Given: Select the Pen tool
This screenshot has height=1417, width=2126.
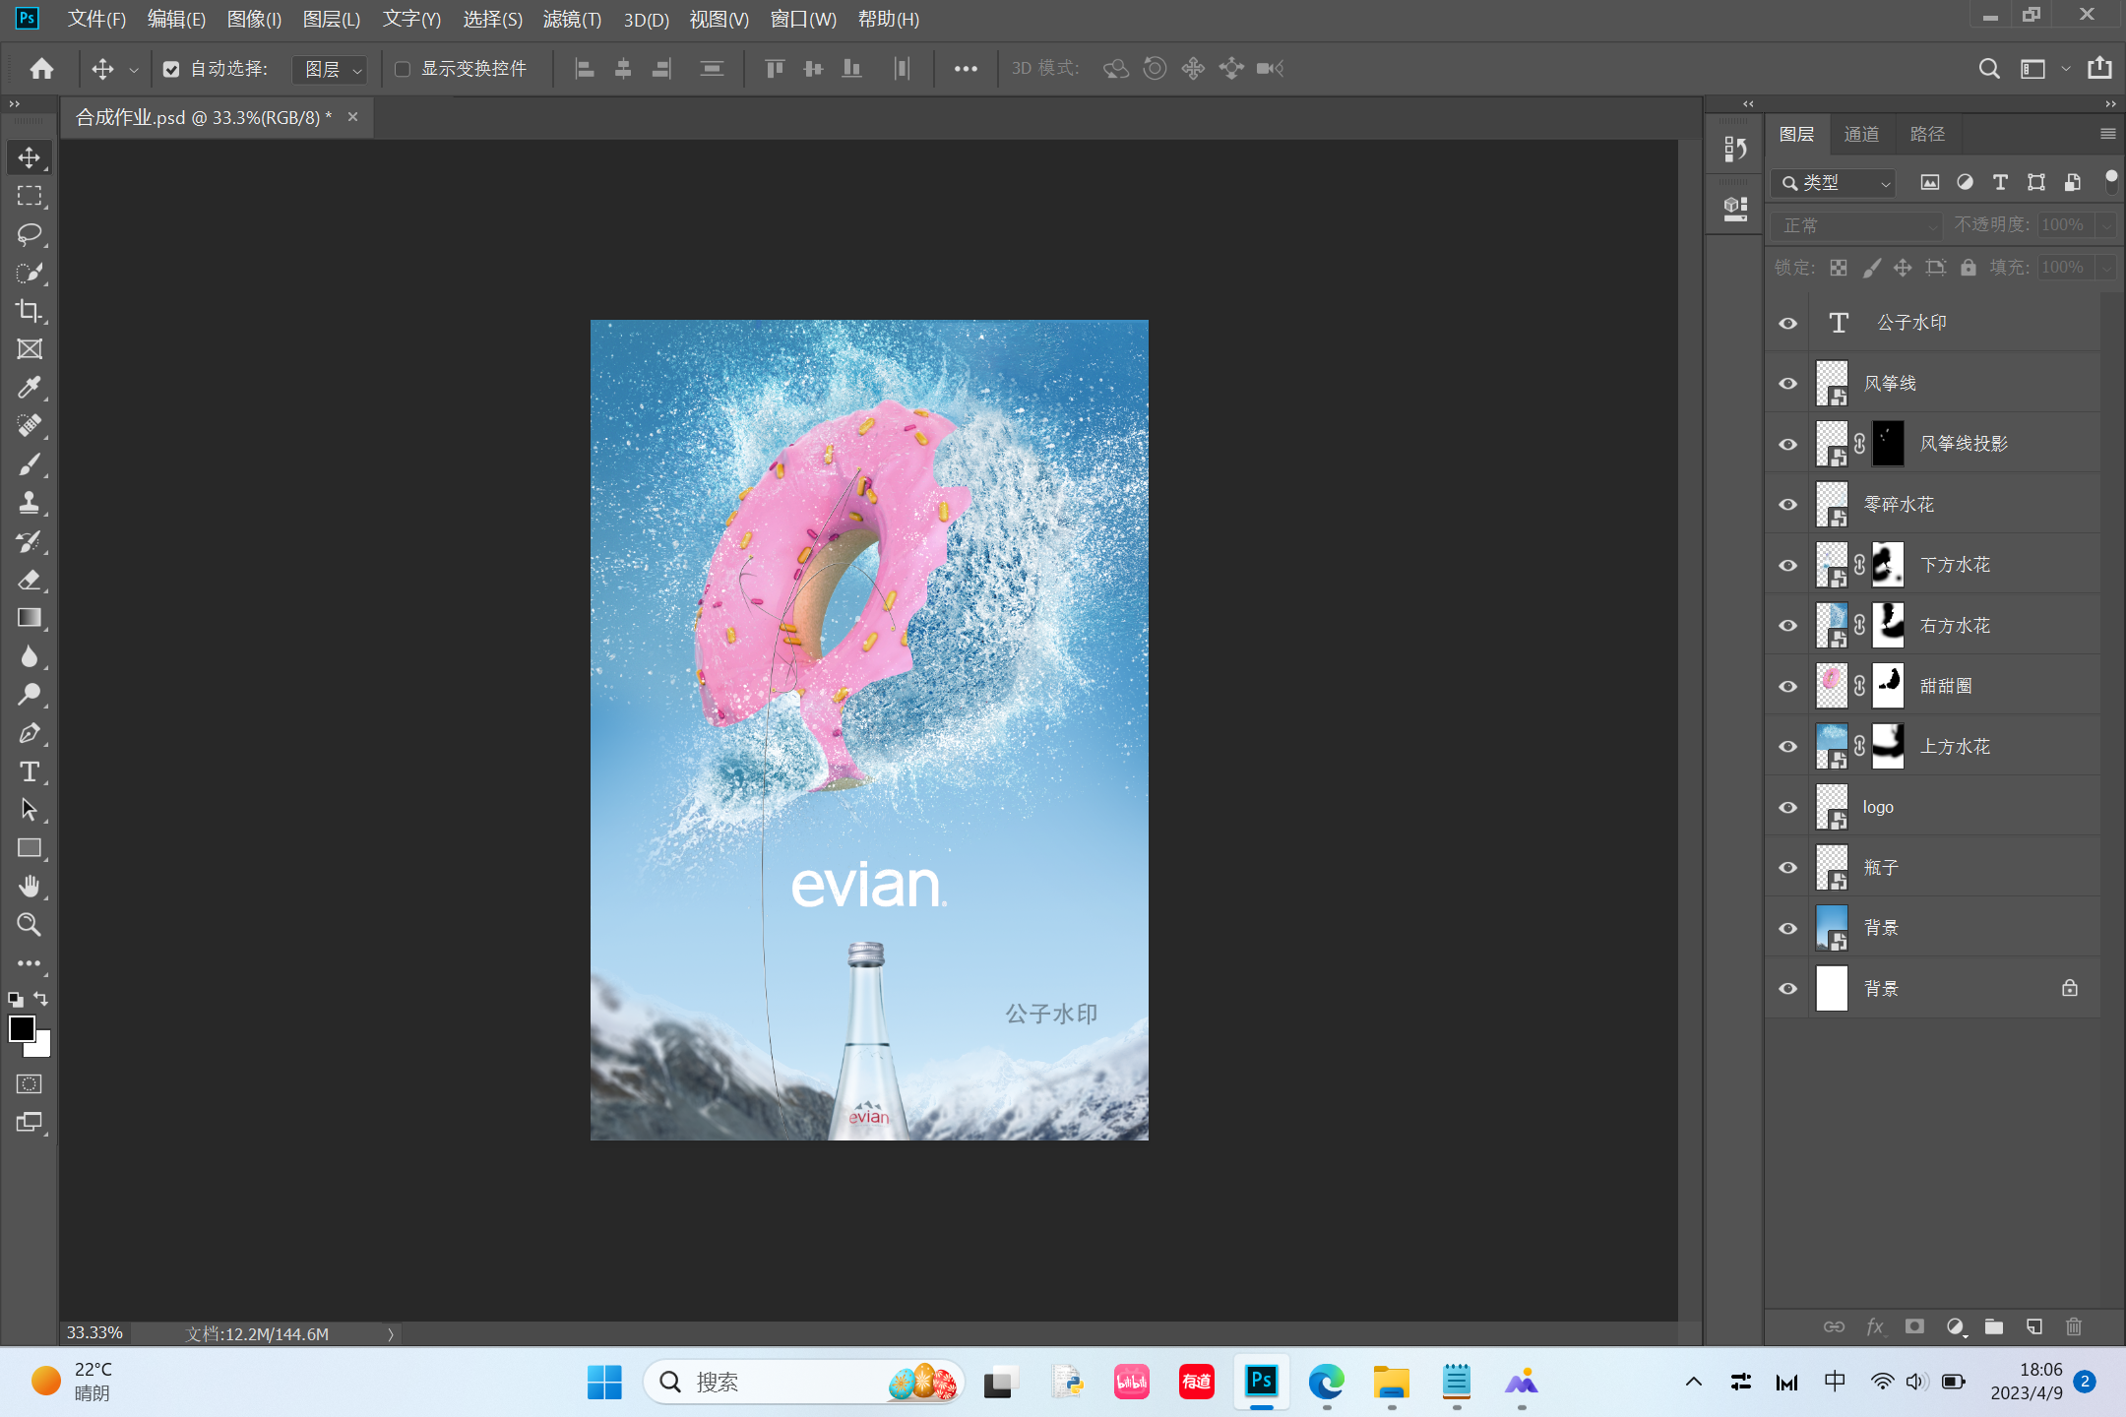Looking at the screenshot, I should (30, 733).
